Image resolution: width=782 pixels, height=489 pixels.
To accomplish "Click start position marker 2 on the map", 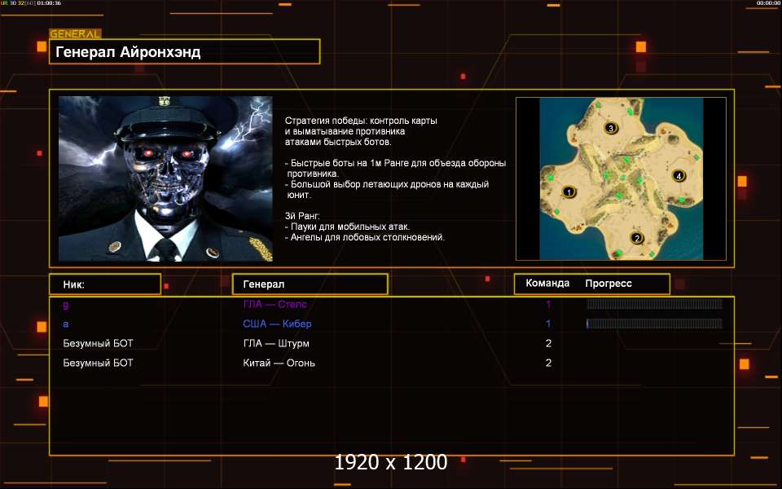I will click(636, 237).
